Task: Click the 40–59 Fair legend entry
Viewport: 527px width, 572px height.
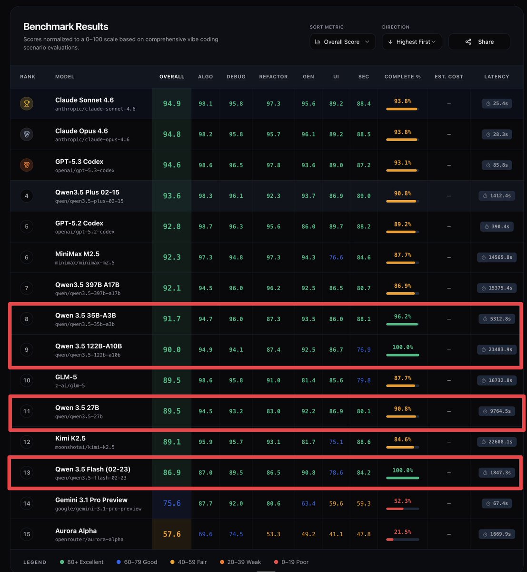Action: (x=189, y=562)
